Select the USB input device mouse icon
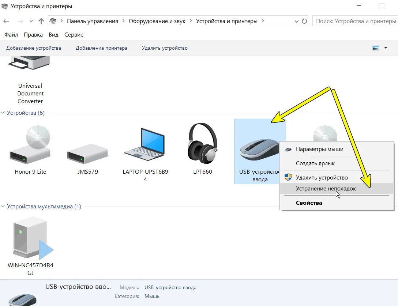Viewport: 398px width, 306px height. [259, 150]
